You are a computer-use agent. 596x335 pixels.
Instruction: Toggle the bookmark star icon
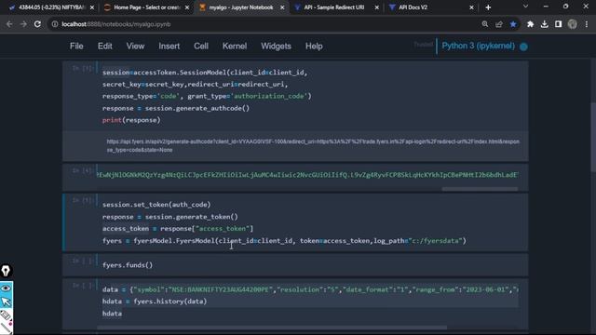coord(513,24)
